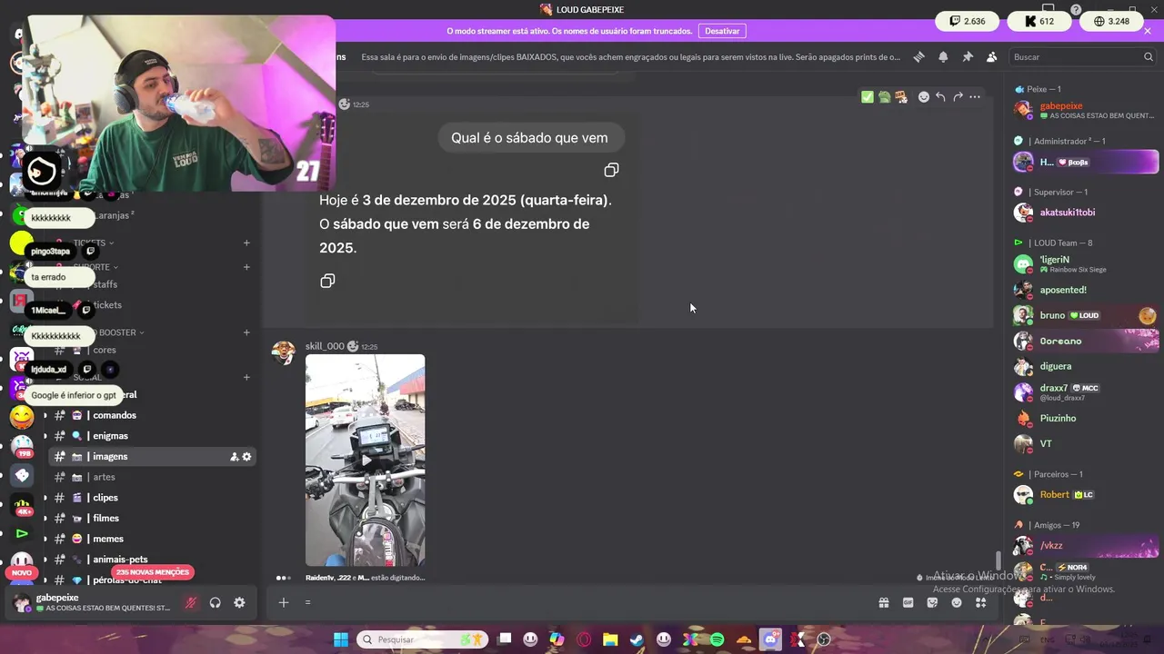Open the emoji picker in chat bar

point(957,602)
